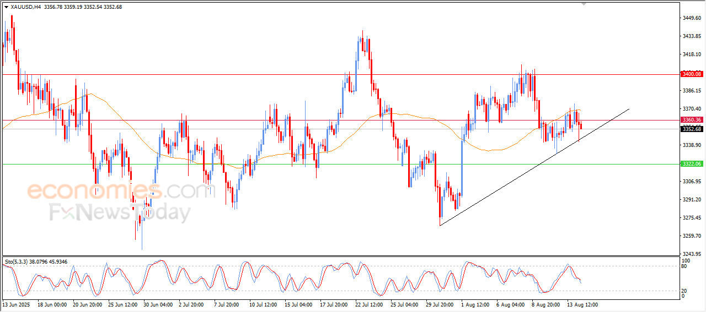Click the chart shift marker triangle at top
The image size is (706, 312).
pyautogui.click(x=584, y=4)
